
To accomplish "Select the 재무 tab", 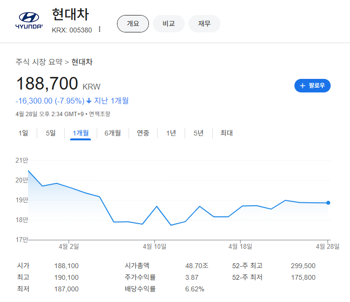I will pos(204,24).
